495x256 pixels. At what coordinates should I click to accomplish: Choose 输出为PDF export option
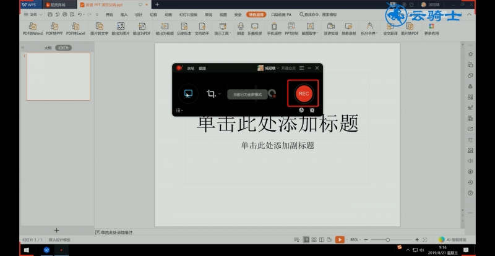click(x=142, y=28)
